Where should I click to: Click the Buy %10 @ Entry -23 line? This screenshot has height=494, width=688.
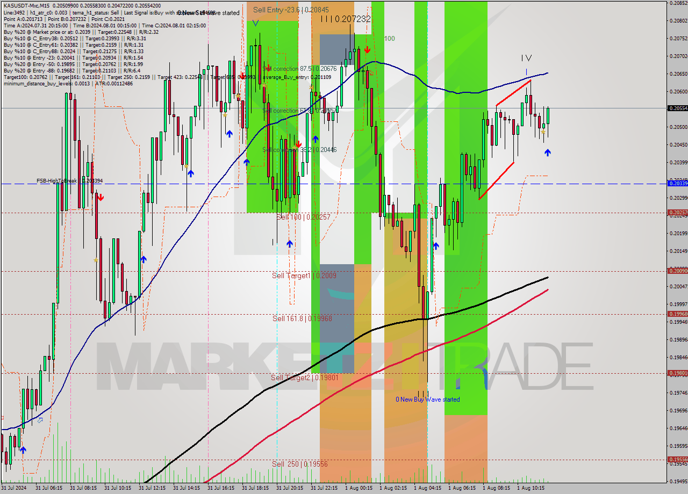pyautogui.click(x=73, y=57)
